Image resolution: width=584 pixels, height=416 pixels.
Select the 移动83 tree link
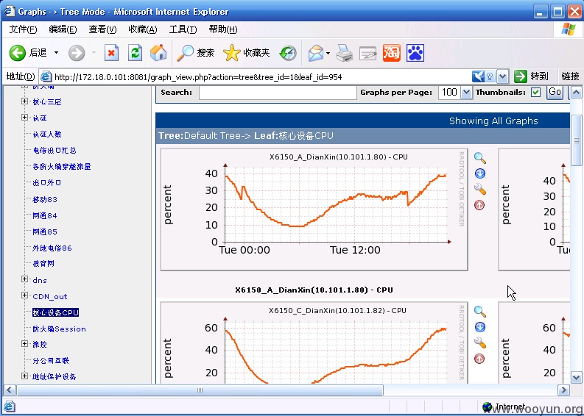[45, 200]
